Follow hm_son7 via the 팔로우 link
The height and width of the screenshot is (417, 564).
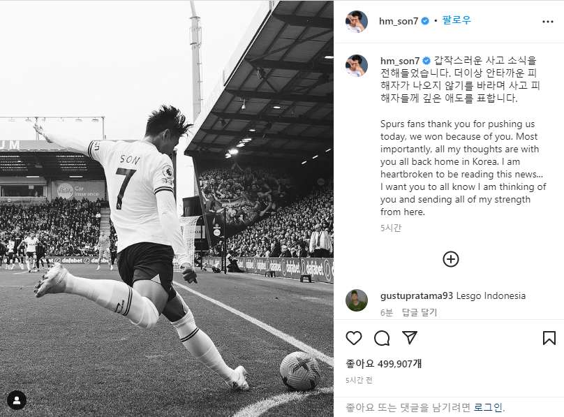(x=456, y=20)
